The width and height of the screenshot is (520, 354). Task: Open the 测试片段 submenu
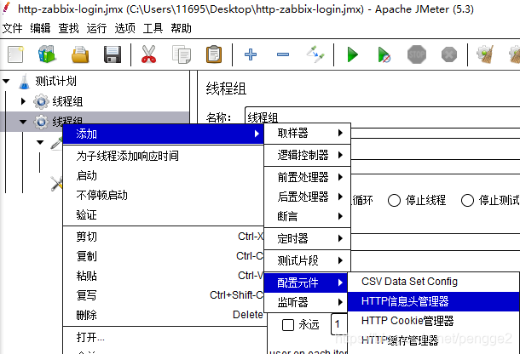pyautogui.click(x=307, y=260)
